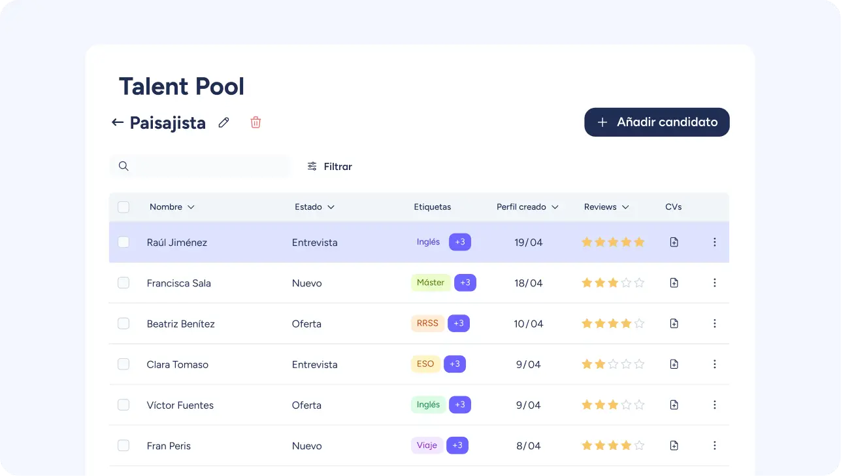Click the star rating of Clara Tomaso
The width and height of the screenshot is (841, 476).
[613, 364]
